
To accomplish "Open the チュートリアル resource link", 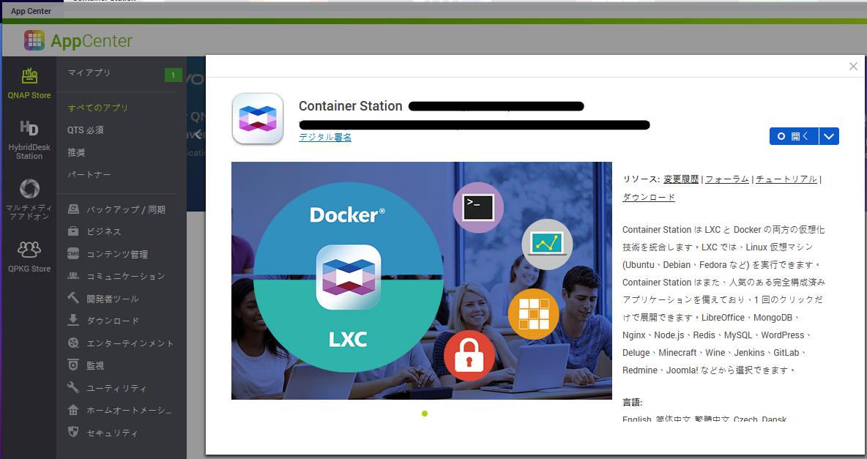I will pos(786,179).
